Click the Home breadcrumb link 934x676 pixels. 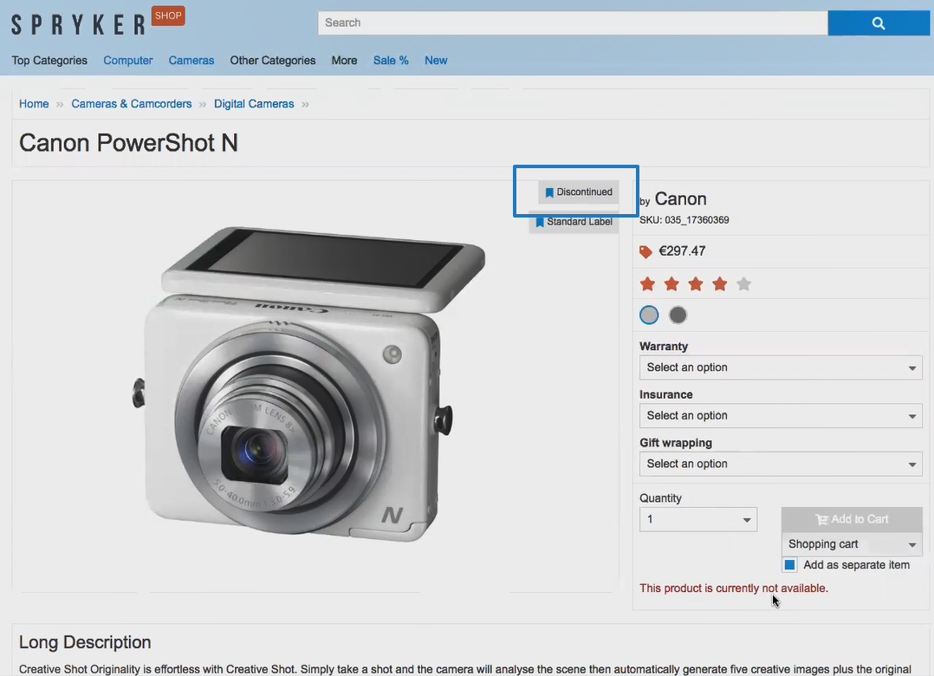(x=34, y=104)
